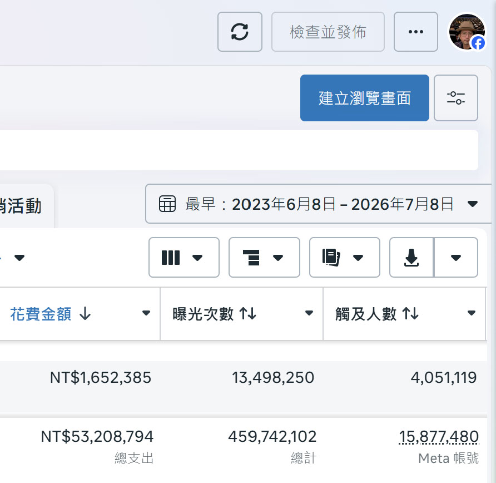
Task: Expand the date range dropdown arrow
Action: click(x=473, y=204)
